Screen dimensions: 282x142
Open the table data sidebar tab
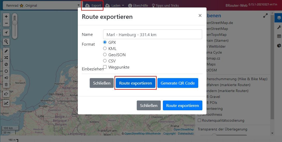click(279, 37)
